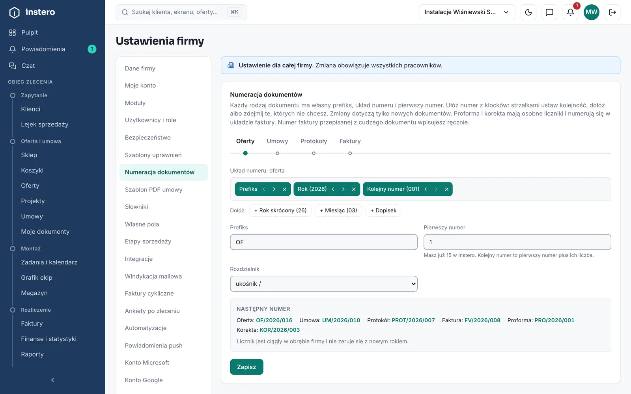Click next invoice number FV/2026/008

pyautogui.click(x=482, y=320)
